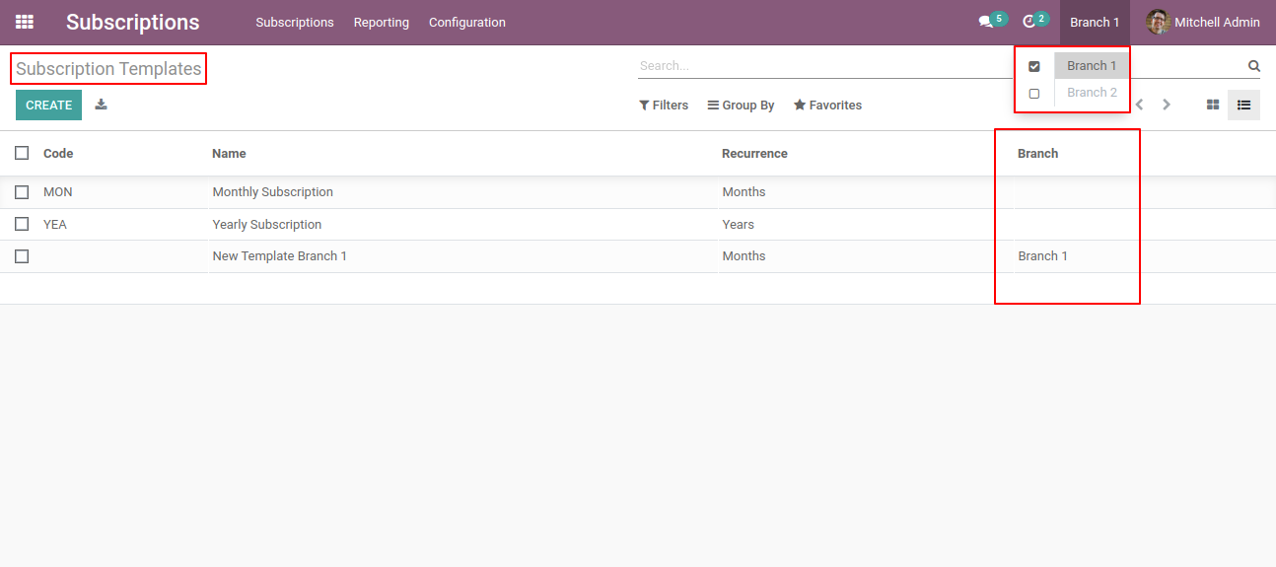Click the Years recurrence cell
The width and height of the screenshot is (1276, 567).
(738, 224)
